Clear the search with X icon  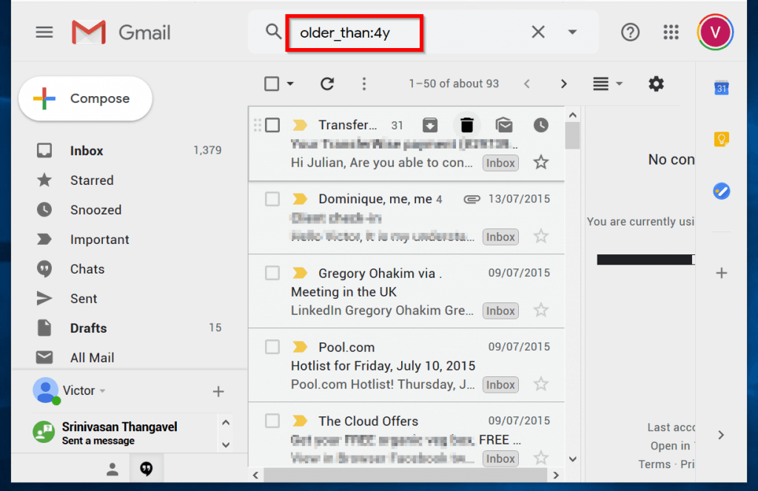pos(538,32)
